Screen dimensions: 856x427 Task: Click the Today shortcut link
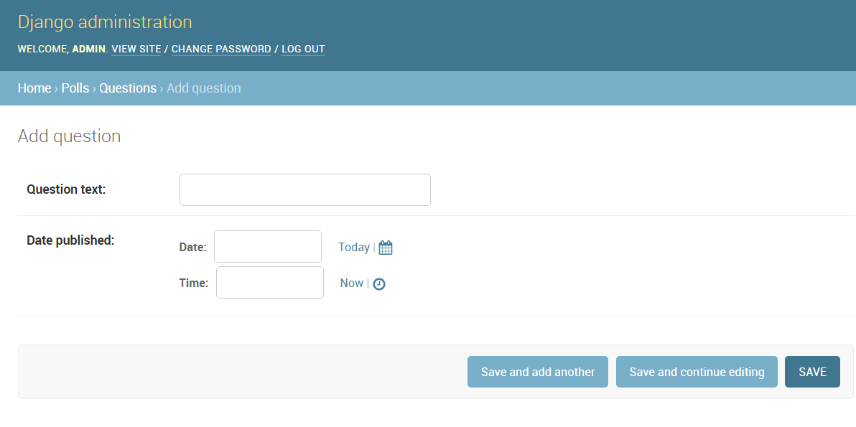pyautogui.click(x=354, y=247)
